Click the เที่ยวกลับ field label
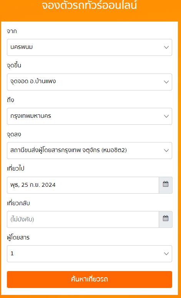This screenshot has height=298, width=181. coord(18,203)
